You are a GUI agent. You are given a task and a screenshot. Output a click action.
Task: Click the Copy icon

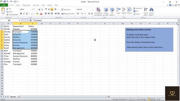click(7, 12)
